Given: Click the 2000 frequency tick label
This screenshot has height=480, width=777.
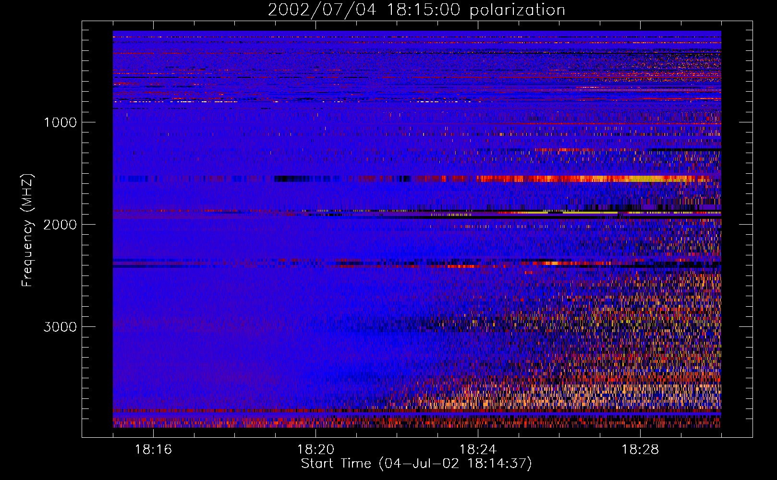Looking at the screenshot, I should (x=60, y=225).
